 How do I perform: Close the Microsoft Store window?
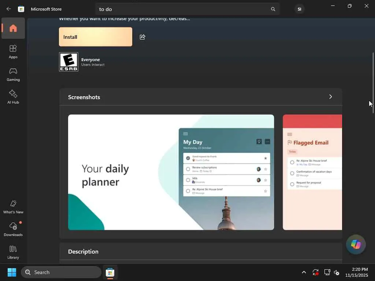366,6
